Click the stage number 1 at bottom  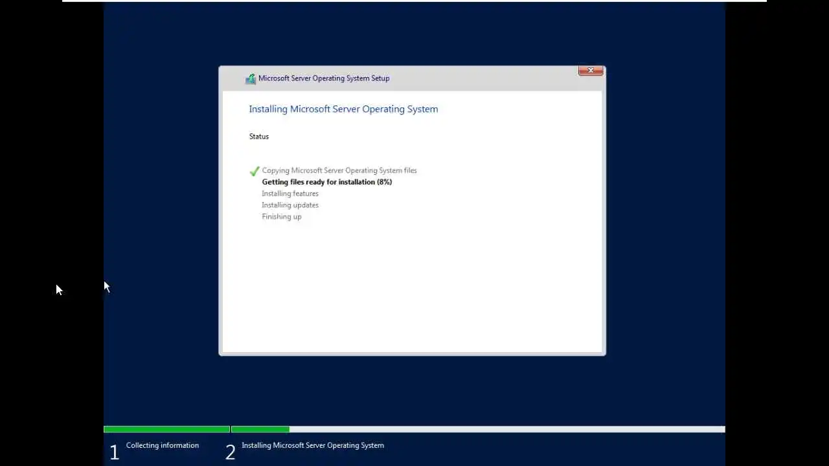pos(114,452)
